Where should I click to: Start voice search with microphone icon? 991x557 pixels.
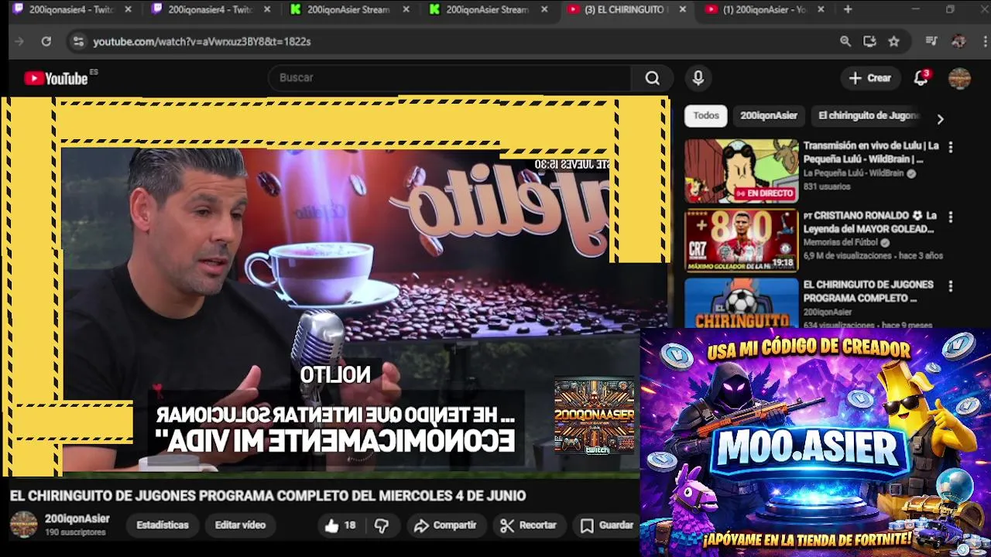(x=698, y=78)
